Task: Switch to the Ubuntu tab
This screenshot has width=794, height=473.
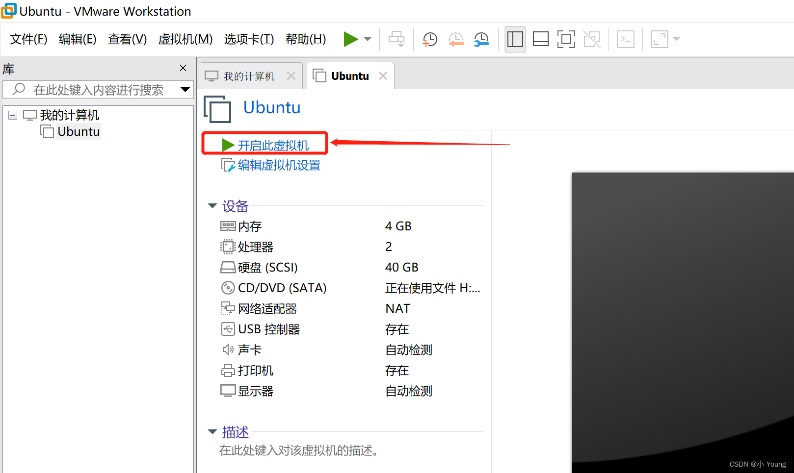Action: pos(350,76)
